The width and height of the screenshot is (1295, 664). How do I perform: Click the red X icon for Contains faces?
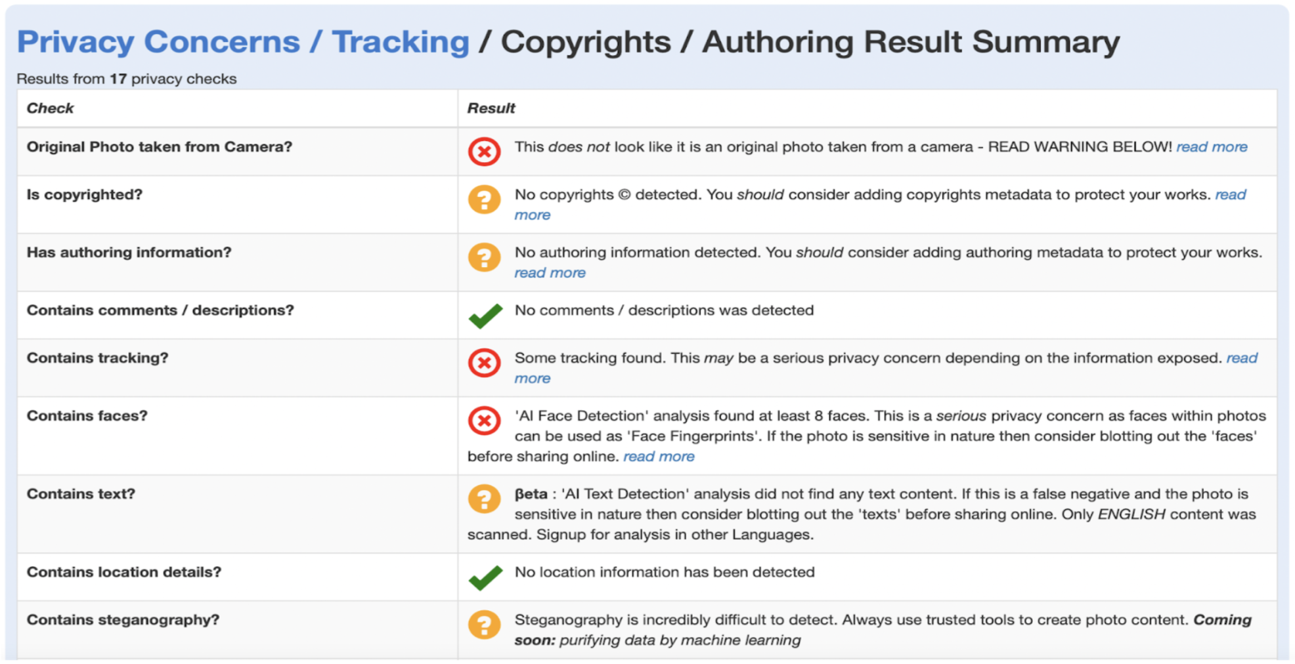pos(485,421)
